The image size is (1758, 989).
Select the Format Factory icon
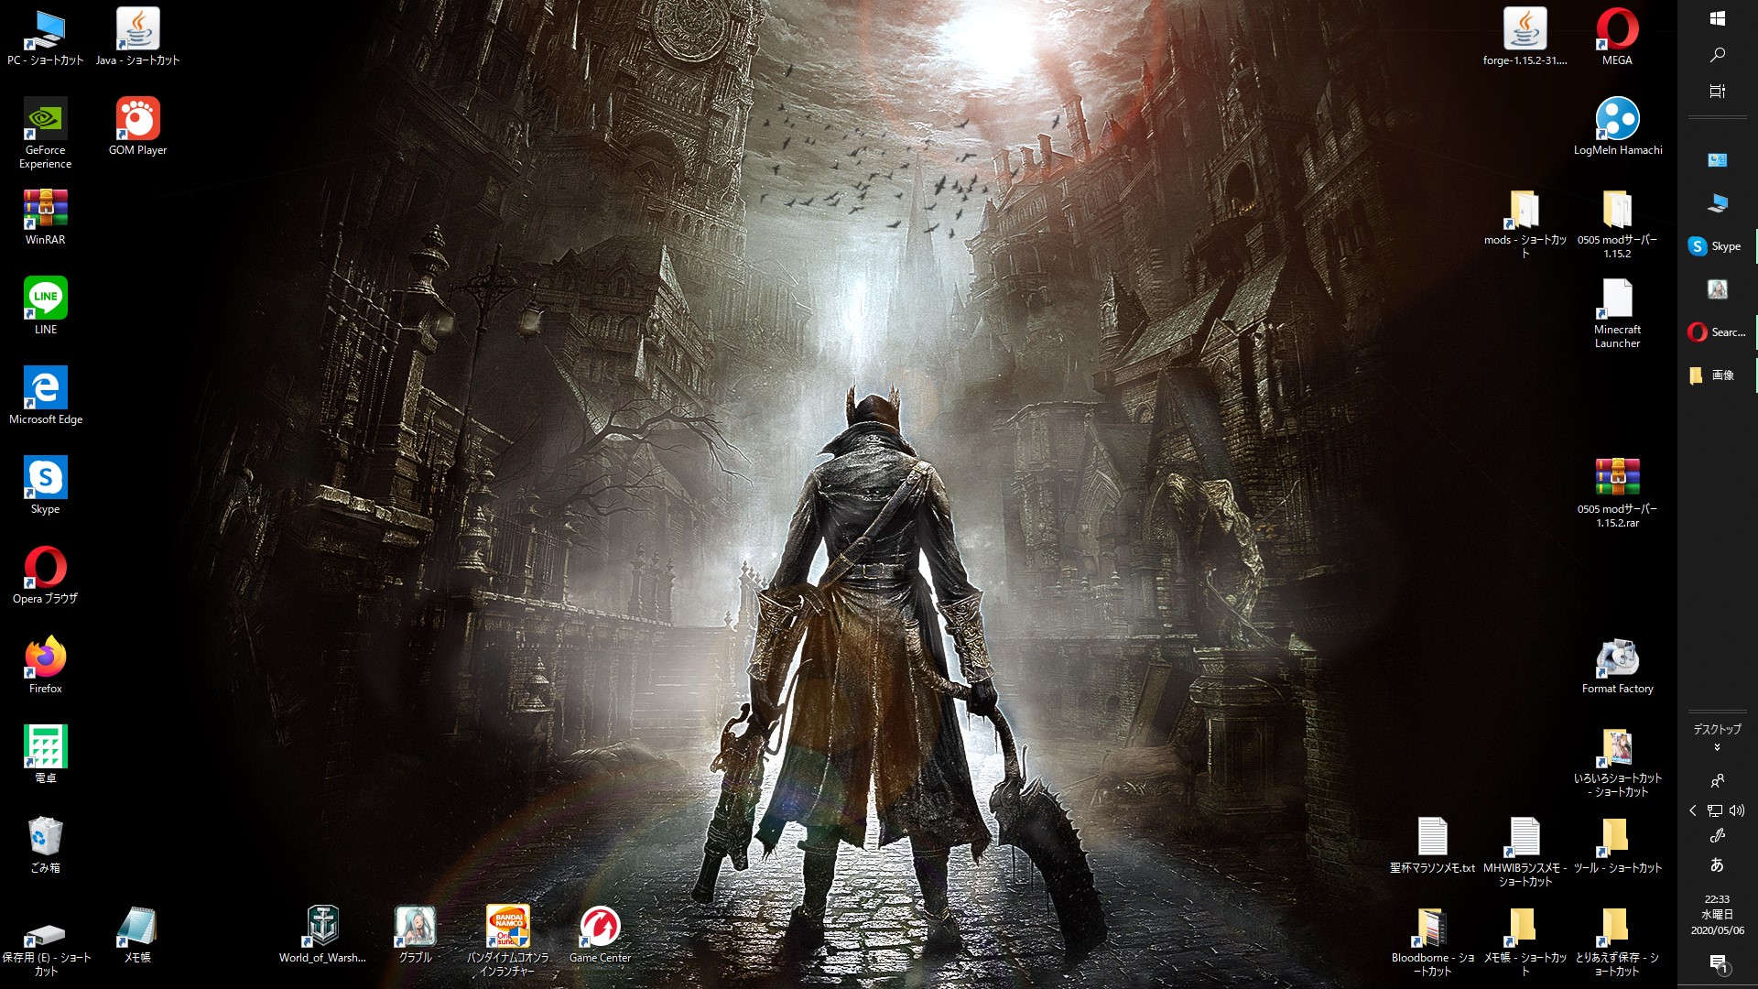pyautogui.click(x=1617, y=665)
